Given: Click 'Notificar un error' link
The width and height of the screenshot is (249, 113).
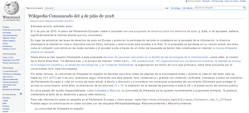Looking at the screenshot, I should [9, 49].
